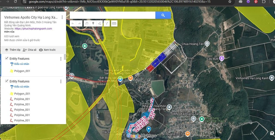Click Mới được chỉnh sửa 6 giờ trước text
Screen dimensions: 275x140
[22, 40]
